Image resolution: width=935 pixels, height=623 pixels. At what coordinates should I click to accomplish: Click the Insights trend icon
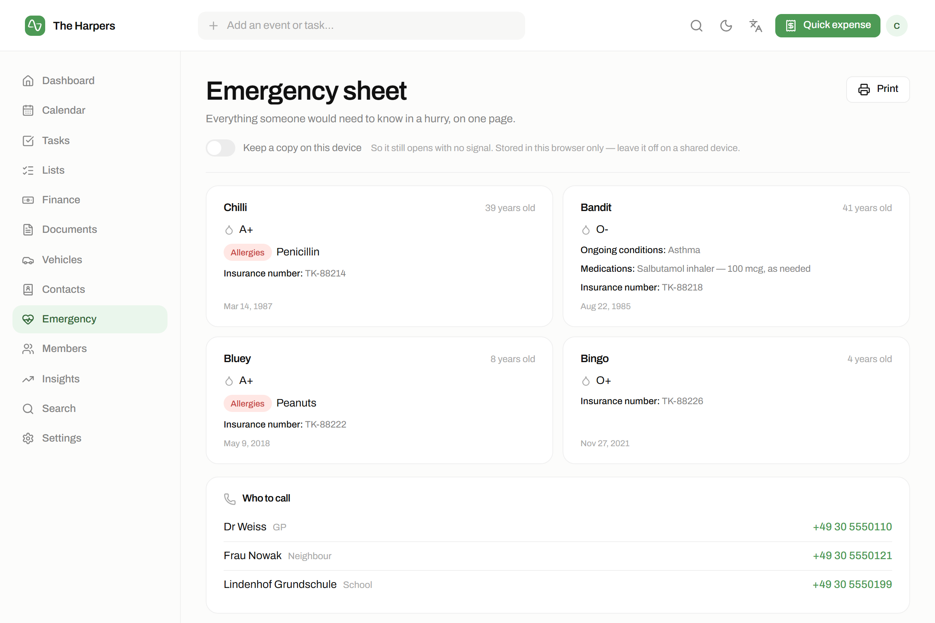click(28, 379)
